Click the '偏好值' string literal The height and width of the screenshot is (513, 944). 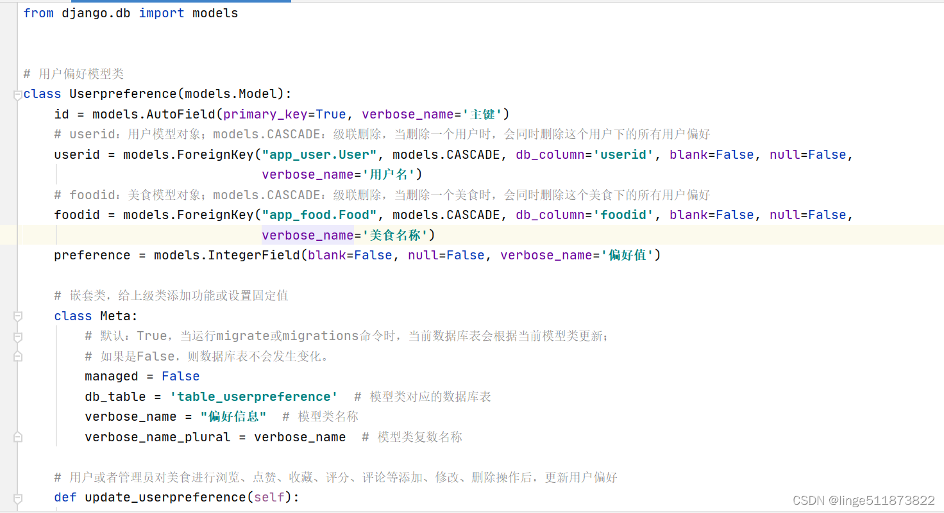627,255
